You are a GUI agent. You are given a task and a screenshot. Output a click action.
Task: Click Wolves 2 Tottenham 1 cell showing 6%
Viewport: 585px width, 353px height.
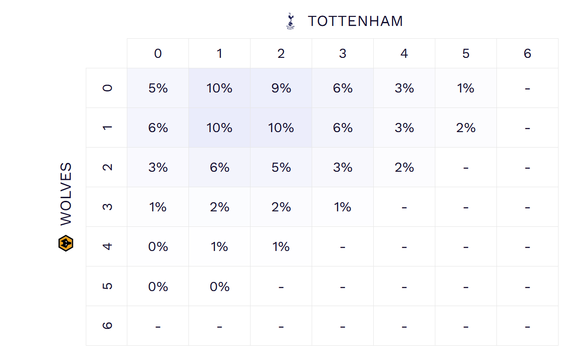(219, 168)
